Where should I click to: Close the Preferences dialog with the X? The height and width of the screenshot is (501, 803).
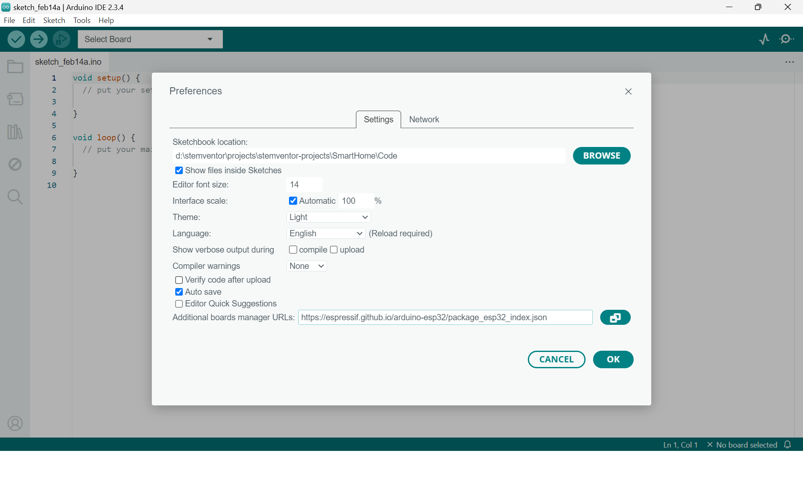[x=628, y=91]
